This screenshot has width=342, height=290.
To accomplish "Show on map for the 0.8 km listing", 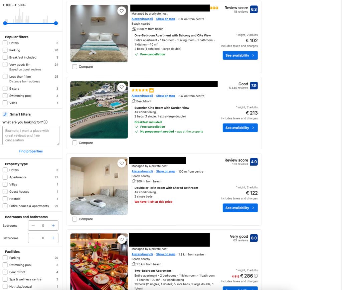I will pyautogui.click(x=166, y=19).
